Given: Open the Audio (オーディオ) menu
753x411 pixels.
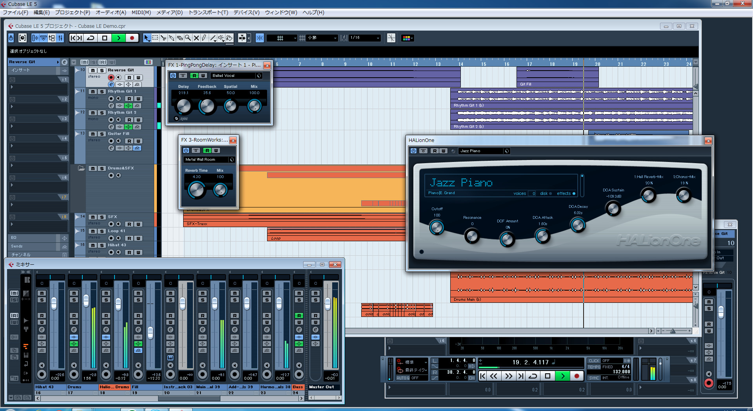Looking at the screenshot, I should click(111, 13).
